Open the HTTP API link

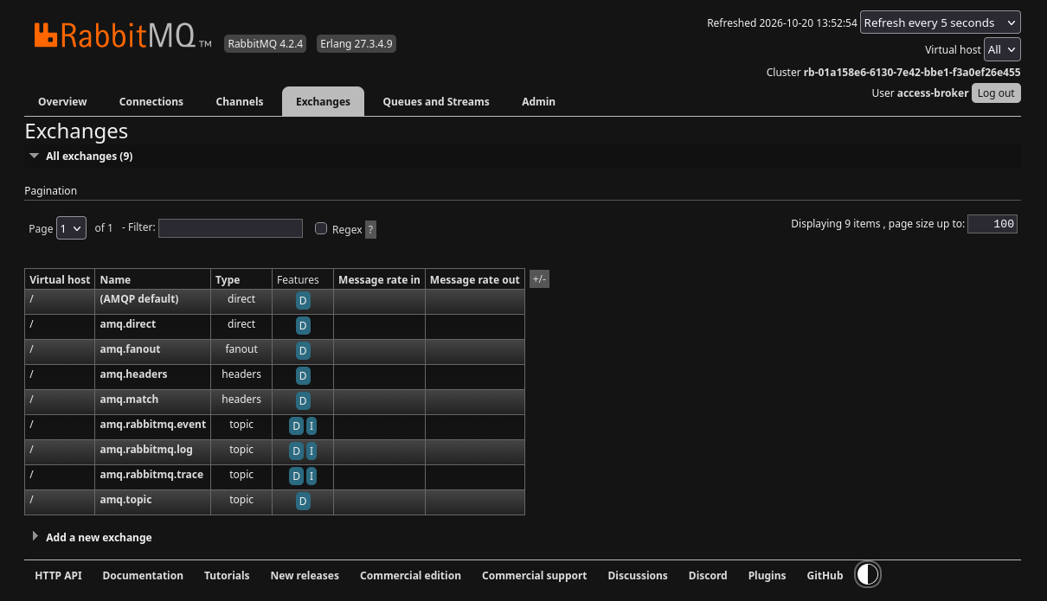point(58,575)
